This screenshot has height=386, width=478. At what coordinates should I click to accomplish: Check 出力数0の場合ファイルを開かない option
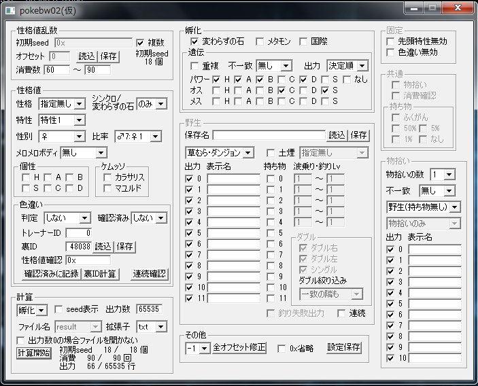pyautogui.click(x=20, y=340)
